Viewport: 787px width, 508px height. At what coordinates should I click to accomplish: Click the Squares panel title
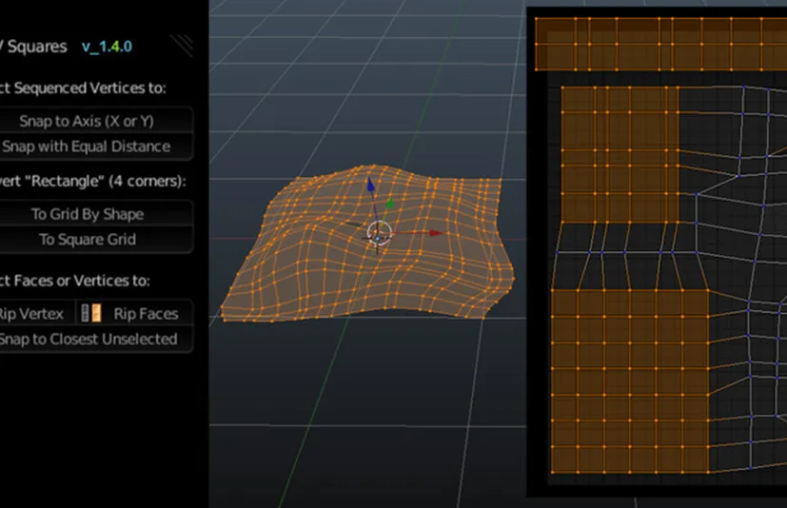[x=37, y=47]
